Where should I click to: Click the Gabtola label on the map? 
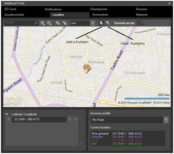56,82
